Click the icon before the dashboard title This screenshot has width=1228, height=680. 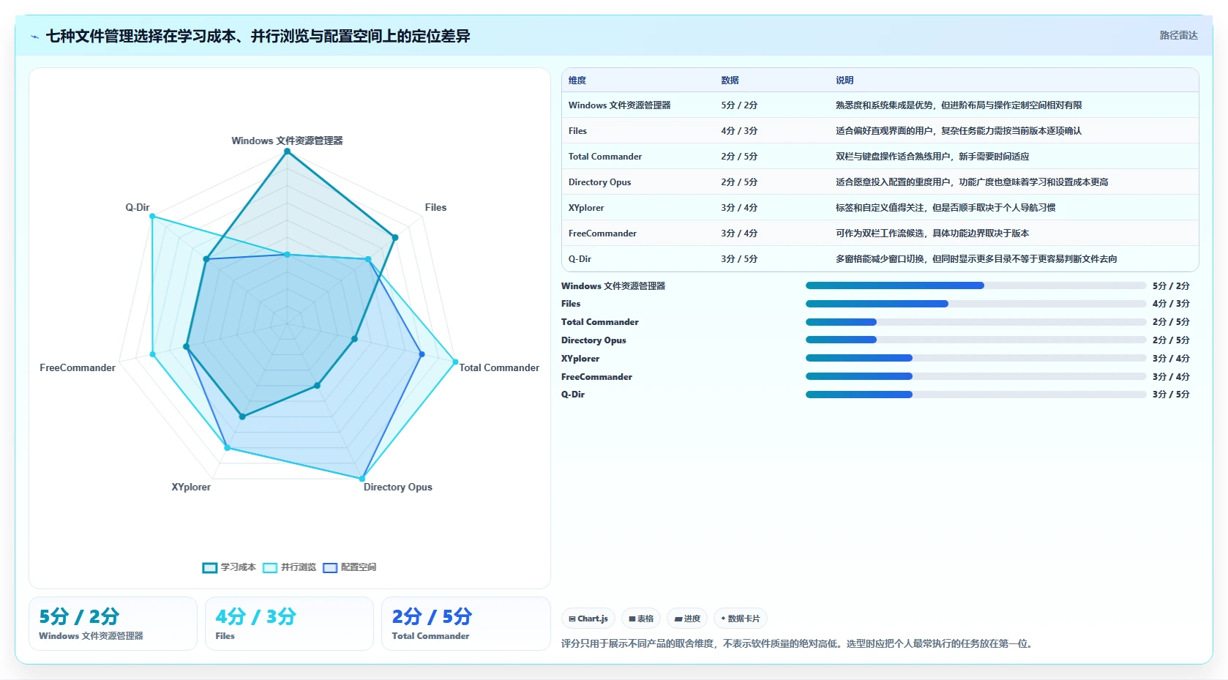(34, 37)
